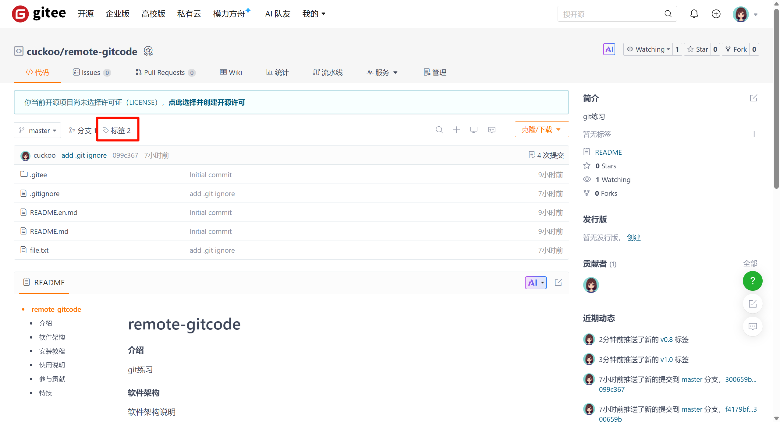780x422 pixels.
Task: Click the add file plus icon
Action: (x=456, y=130)
